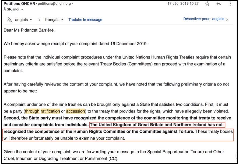Click the arrow between anglais and français
The height and width of the screenshot is (164, 239).
(39, 20)
